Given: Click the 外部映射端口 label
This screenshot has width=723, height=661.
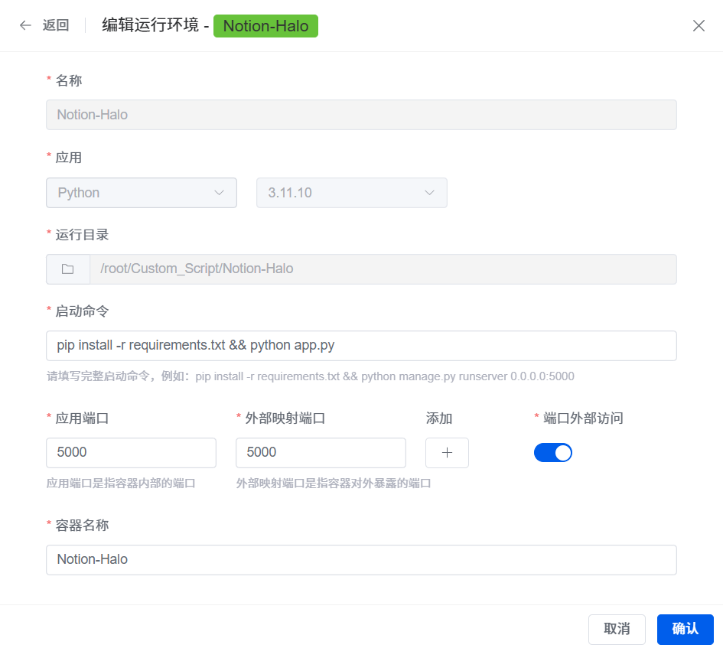Looking at the screenshot, I should pyautogui.click(x=285, y=418).
